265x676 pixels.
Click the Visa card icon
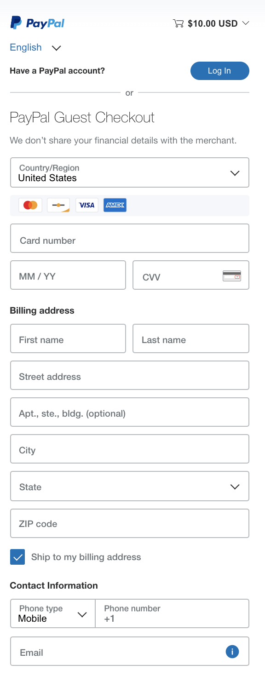[x=86, y=205]
